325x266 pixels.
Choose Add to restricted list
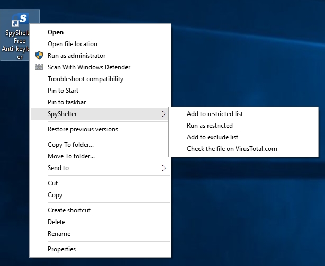pos(243,114)
